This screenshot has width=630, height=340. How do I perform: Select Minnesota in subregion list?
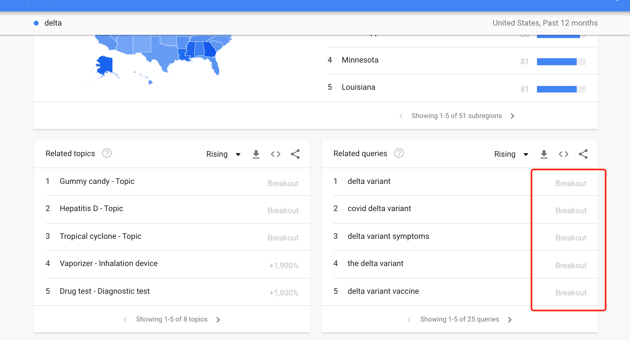(360, 60)
